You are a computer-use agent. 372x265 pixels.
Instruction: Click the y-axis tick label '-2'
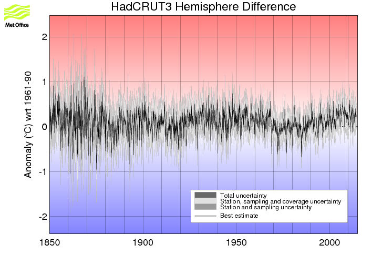pos(43,217)
